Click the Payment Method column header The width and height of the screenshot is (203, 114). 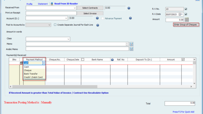34,60
